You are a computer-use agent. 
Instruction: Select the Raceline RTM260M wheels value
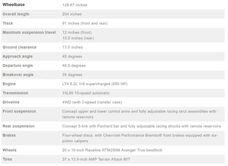tap(112, 150)
